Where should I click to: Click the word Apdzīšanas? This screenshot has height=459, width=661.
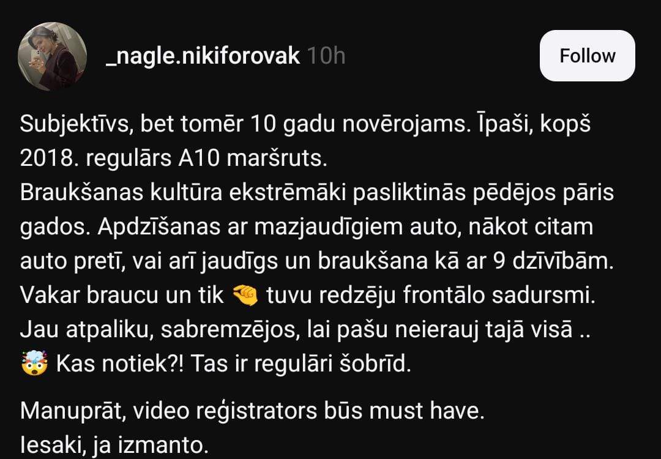click(159, 227)
